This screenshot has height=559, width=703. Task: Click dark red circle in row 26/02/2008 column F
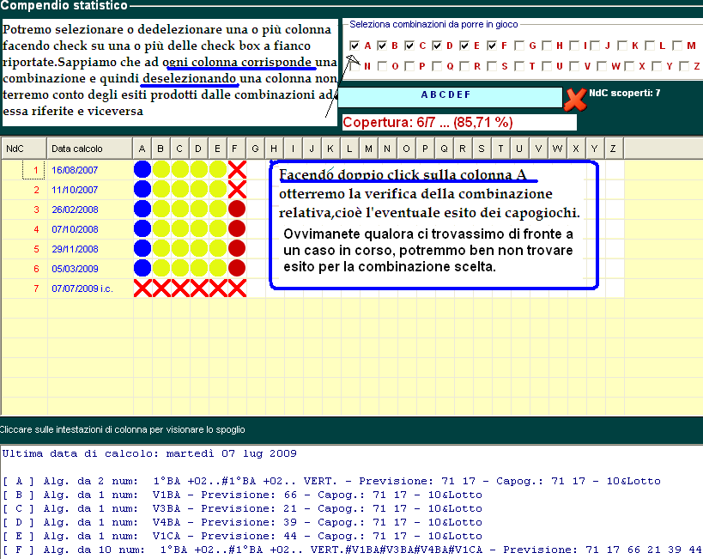[x=237, y=209]
